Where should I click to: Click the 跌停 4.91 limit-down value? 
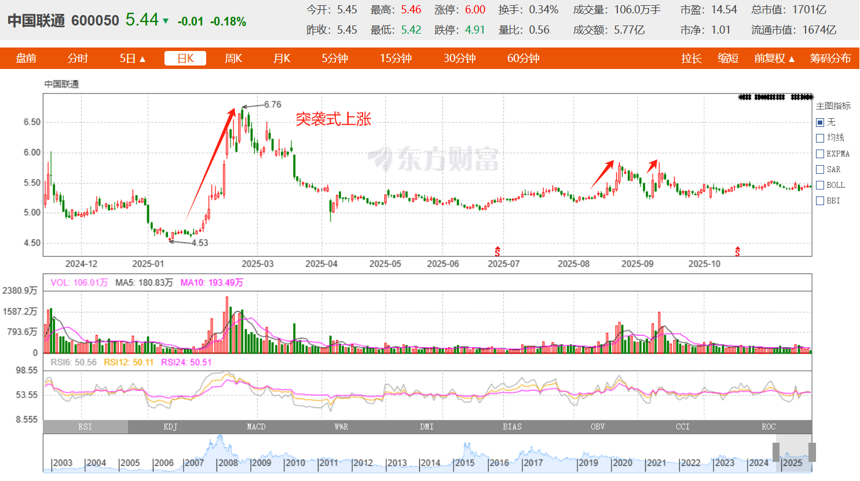coord(475,30)
